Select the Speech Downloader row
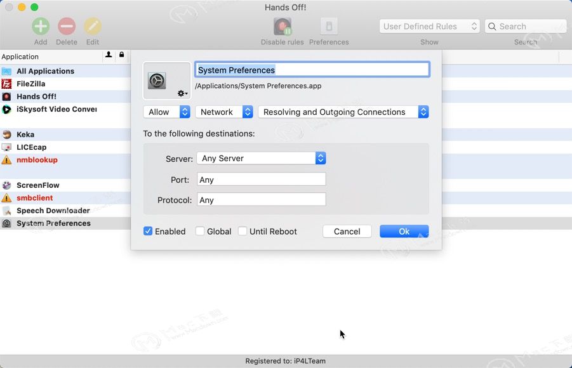Image resolution: width=572 pixels, height=368 pixels. tap(65, 211)
